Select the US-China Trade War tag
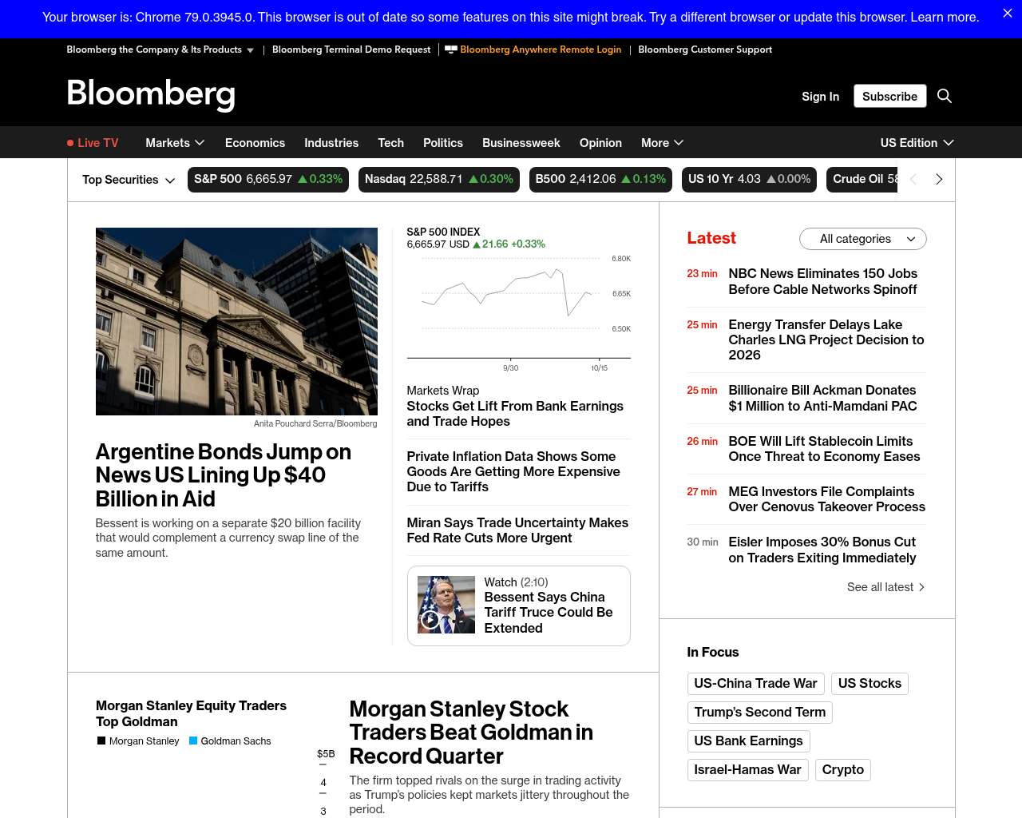This screenshot has width=1022, height=818. click(x=755, y=684)
